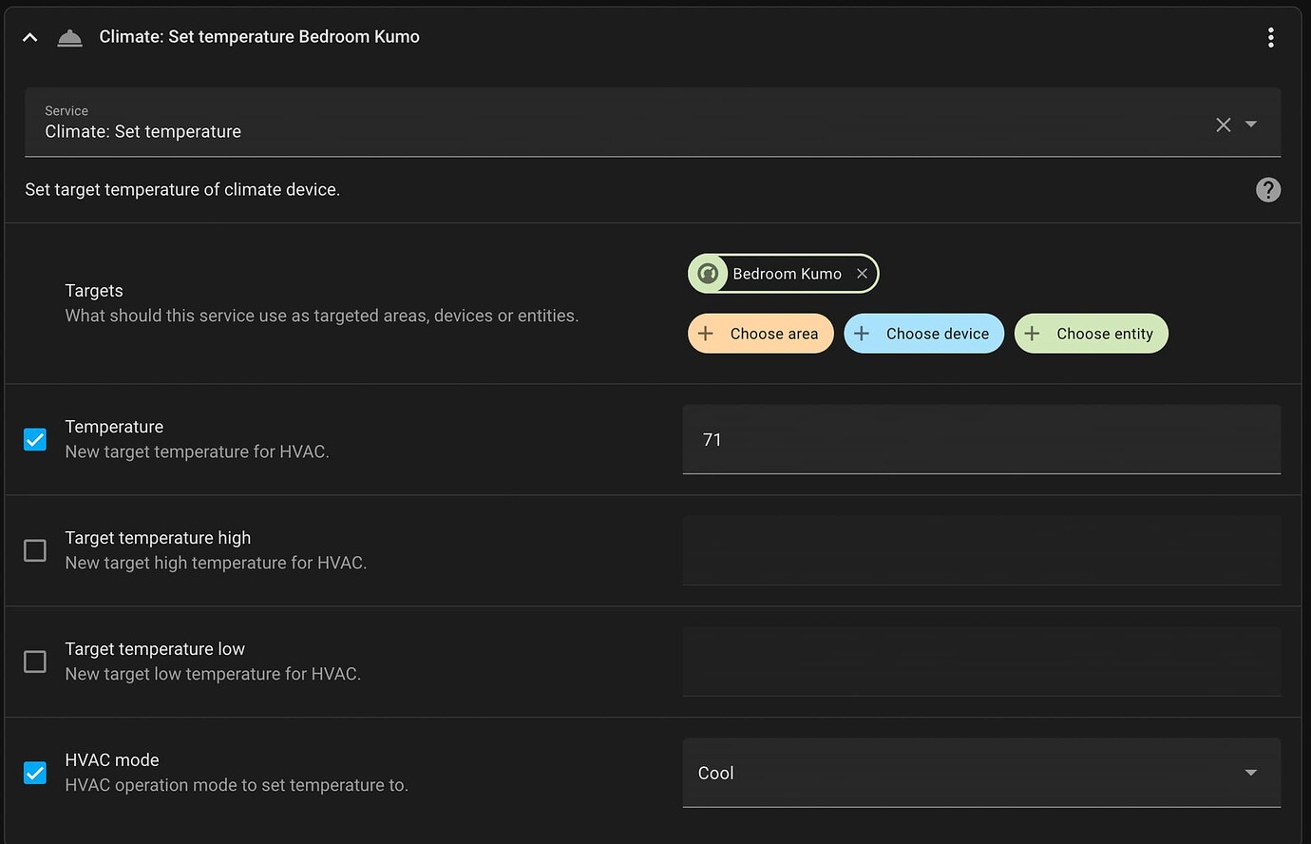
Task: Remove the Bedroom Kumo chip with its X icon
Action: pyautogui.click(x=862, y=273)
